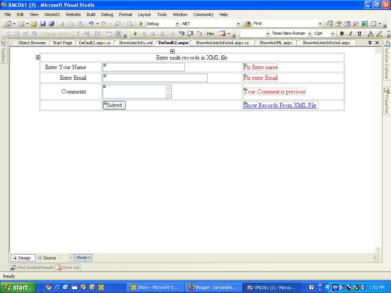Switch to the StoreUserInfo.xml tab
391x293 pixels.
(x=136, y=43)
